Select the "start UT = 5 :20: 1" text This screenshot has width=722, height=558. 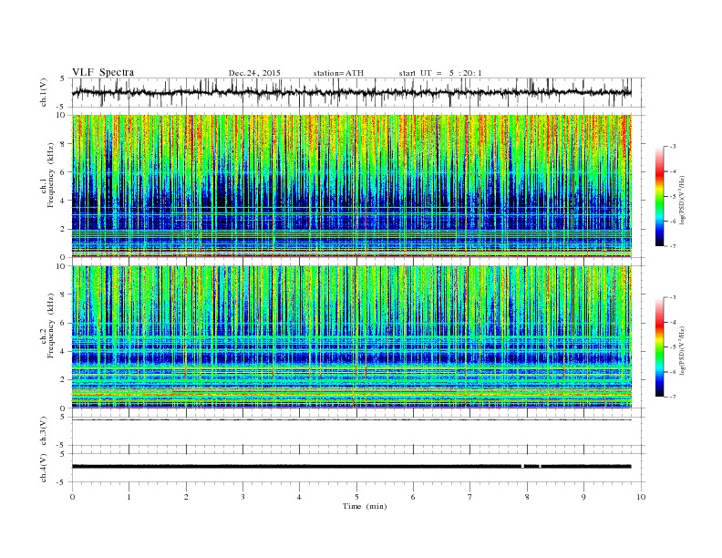(x=440, y=73)
